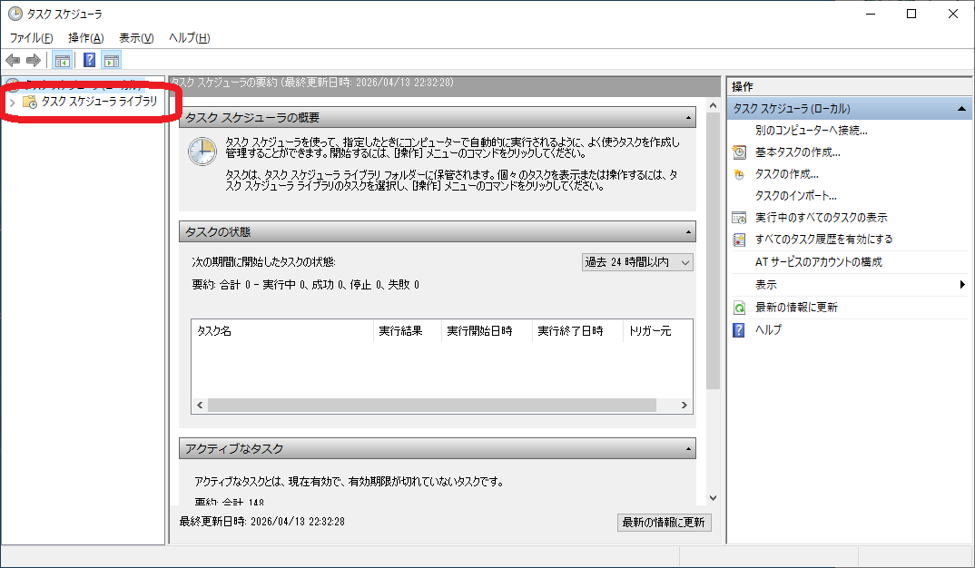Click the horizontal scrollbar in task table
975x568 pixels.
click(x=431, y=406)
